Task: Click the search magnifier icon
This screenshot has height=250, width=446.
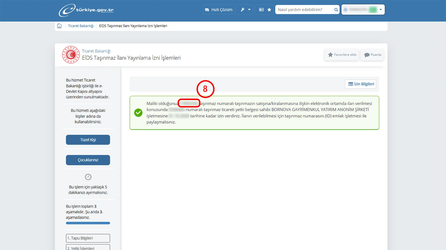Action: (x=336, y=10)
